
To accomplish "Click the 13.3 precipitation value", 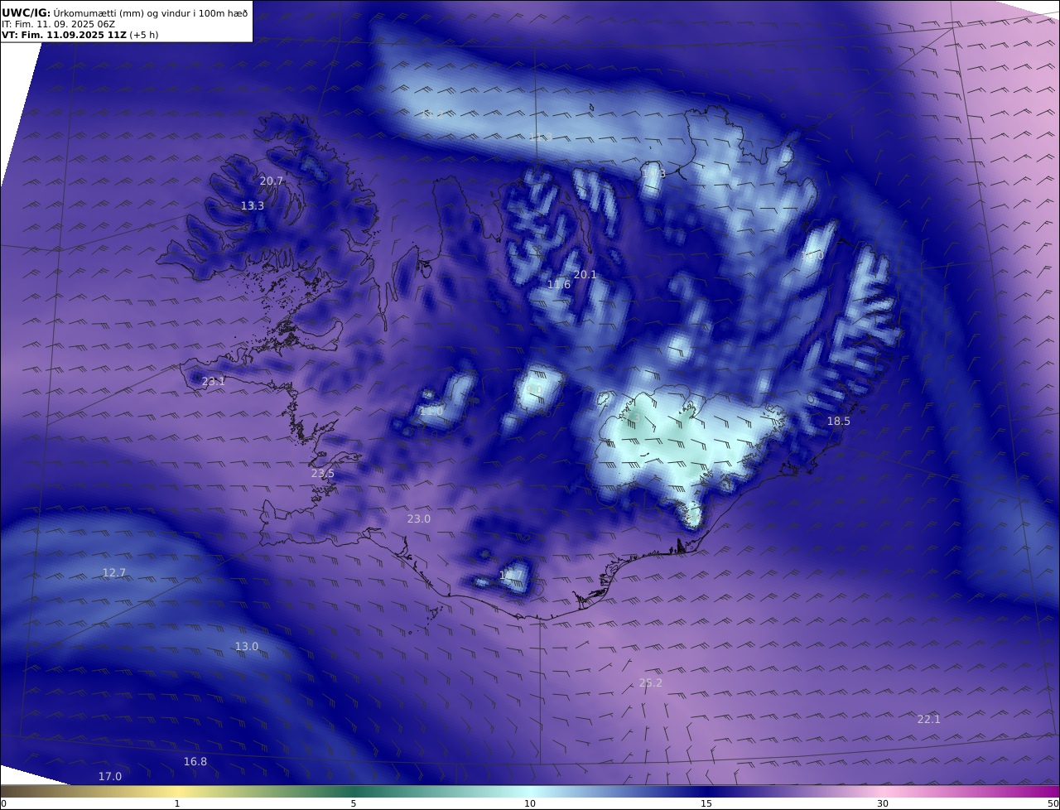I will coord(253,205).
